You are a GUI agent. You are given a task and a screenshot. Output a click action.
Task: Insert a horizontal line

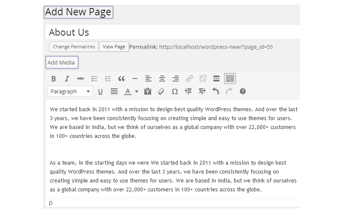(135, 78)
